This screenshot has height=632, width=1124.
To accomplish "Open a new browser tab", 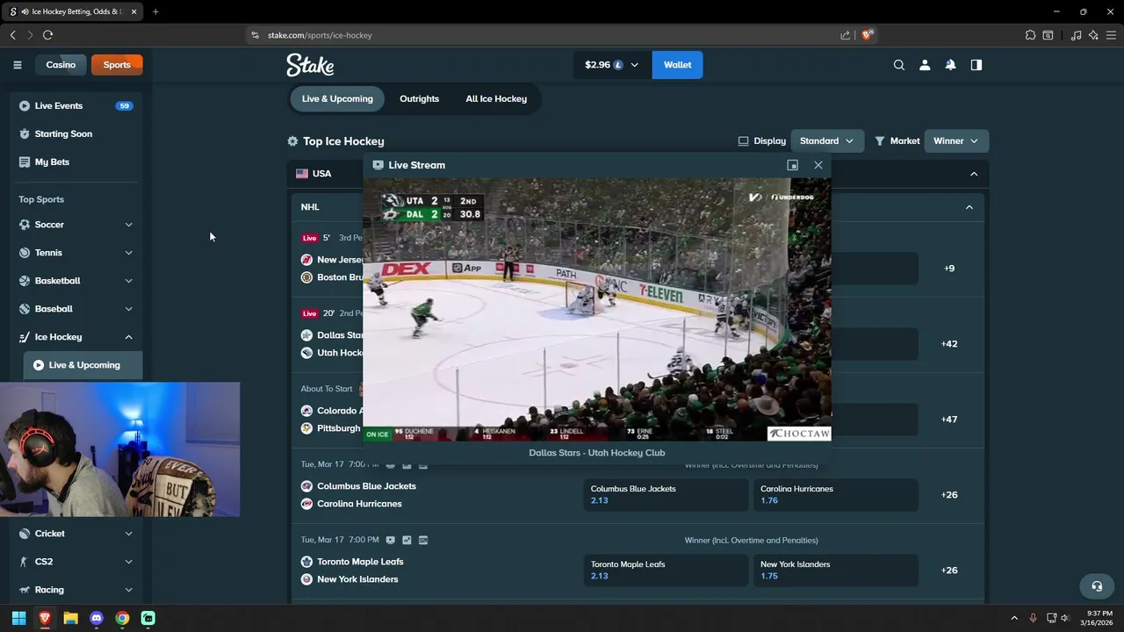I will click(155, 11).
